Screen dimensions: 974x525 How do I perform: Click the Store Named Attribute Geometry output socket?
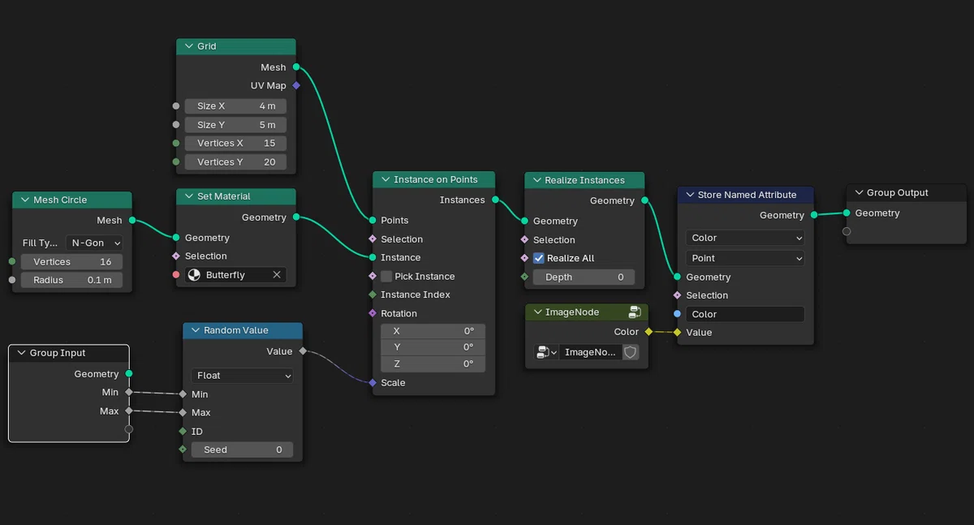pyautogui.click(x=812, y=215)
